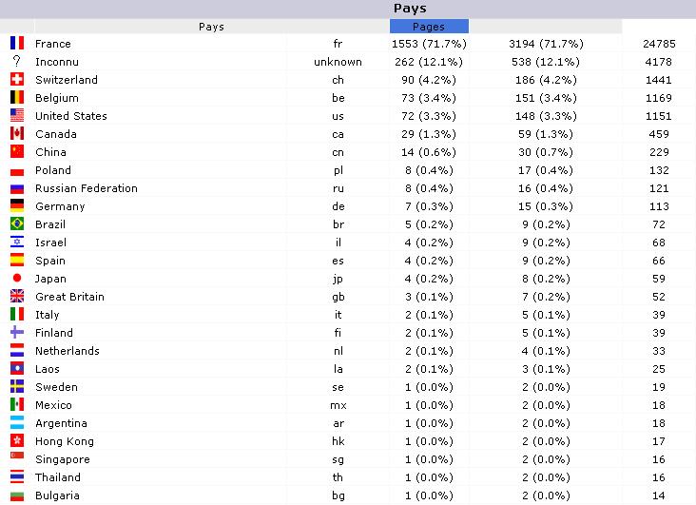Click the Israel flag icon

pos(17,243)
